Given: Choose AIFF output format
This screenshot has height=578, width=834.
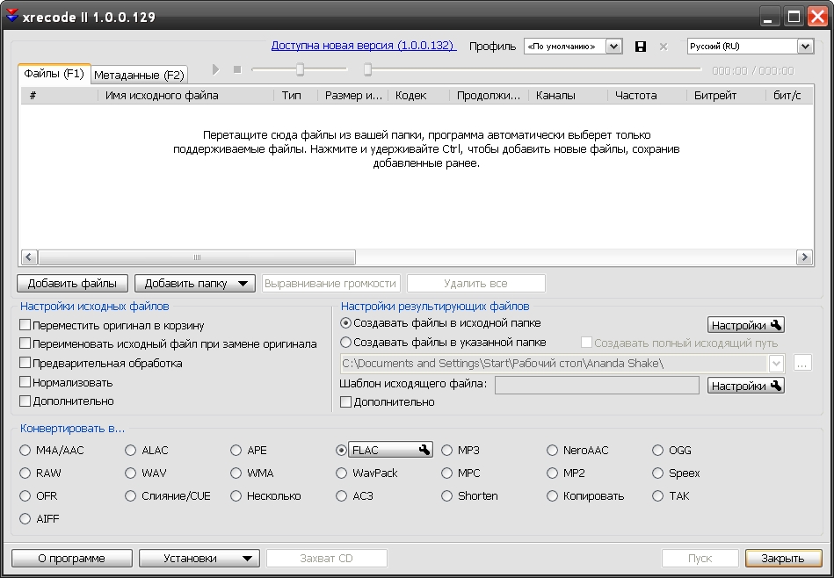Looking at the screenshot, I should 25,518.
